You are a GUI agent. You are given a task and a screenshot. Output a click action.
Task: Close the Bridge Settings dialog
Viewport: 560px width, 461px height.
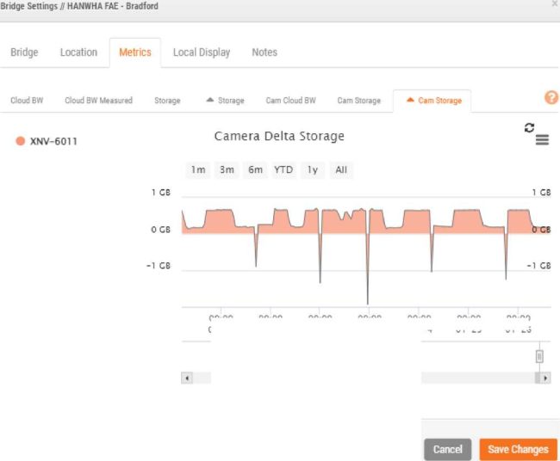(554, 5)
